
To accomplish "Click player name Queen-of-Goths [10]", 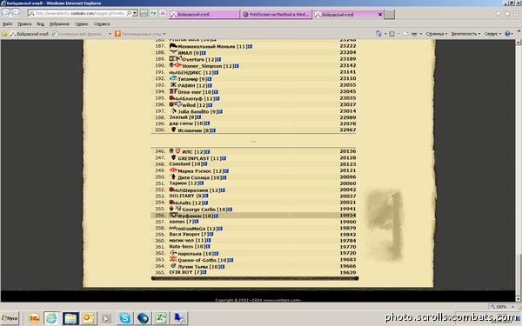I will click(x=203, y=260).
